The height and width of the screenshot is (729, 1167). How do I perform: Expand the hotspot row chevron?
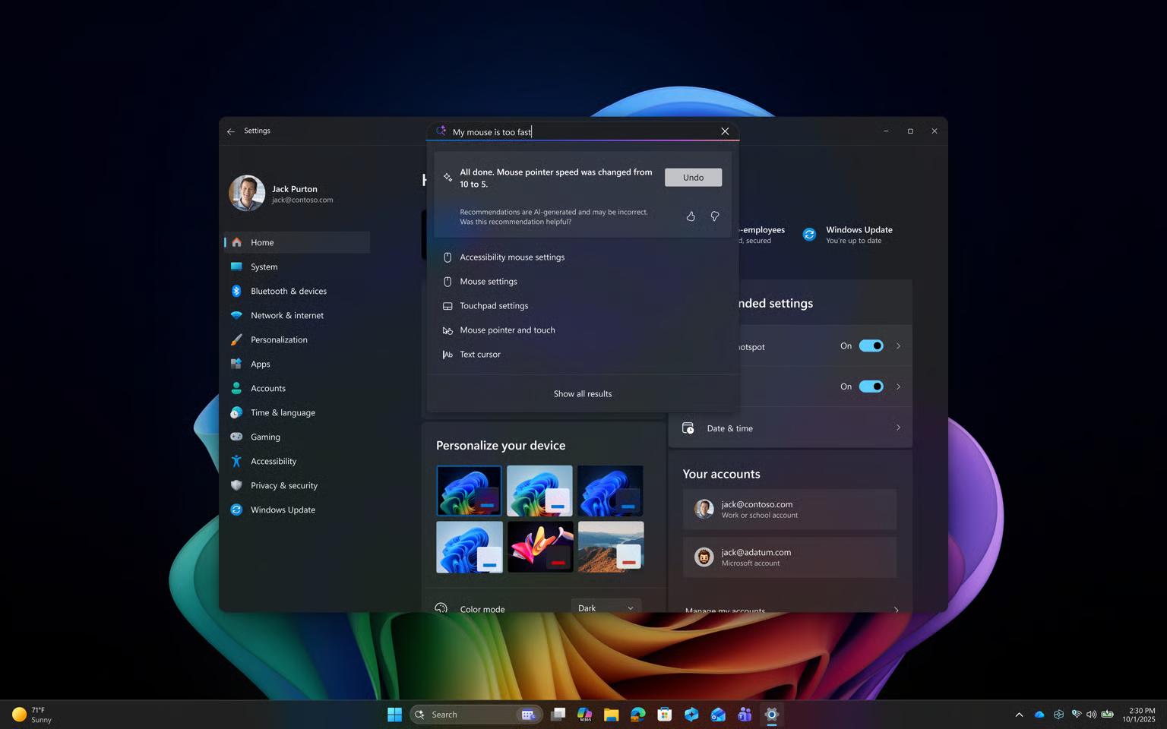898,346
